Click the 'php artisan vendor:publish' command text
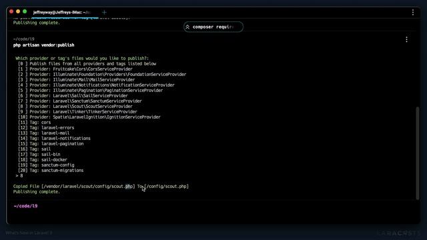This screenshot has width=427, height=240. click(x=43, y=45)
